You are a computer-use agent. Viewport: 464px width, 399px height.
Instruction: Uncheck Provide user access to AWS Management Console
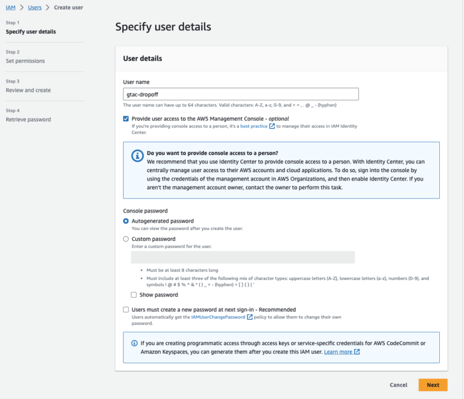click(x=126, y=118)
